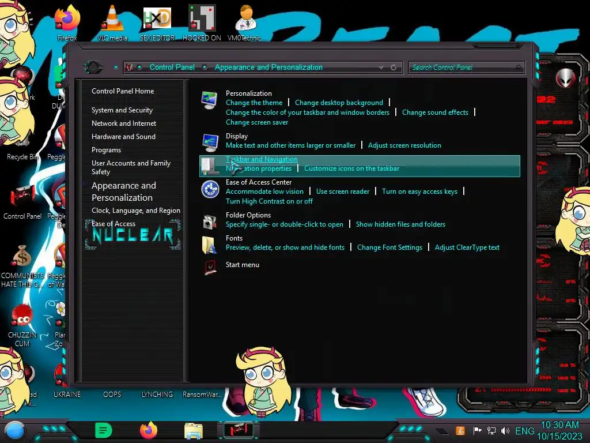Screen dimensions: 590x443
Task: Open the Start orb on taskbar
Action: [x=15, y=430]
